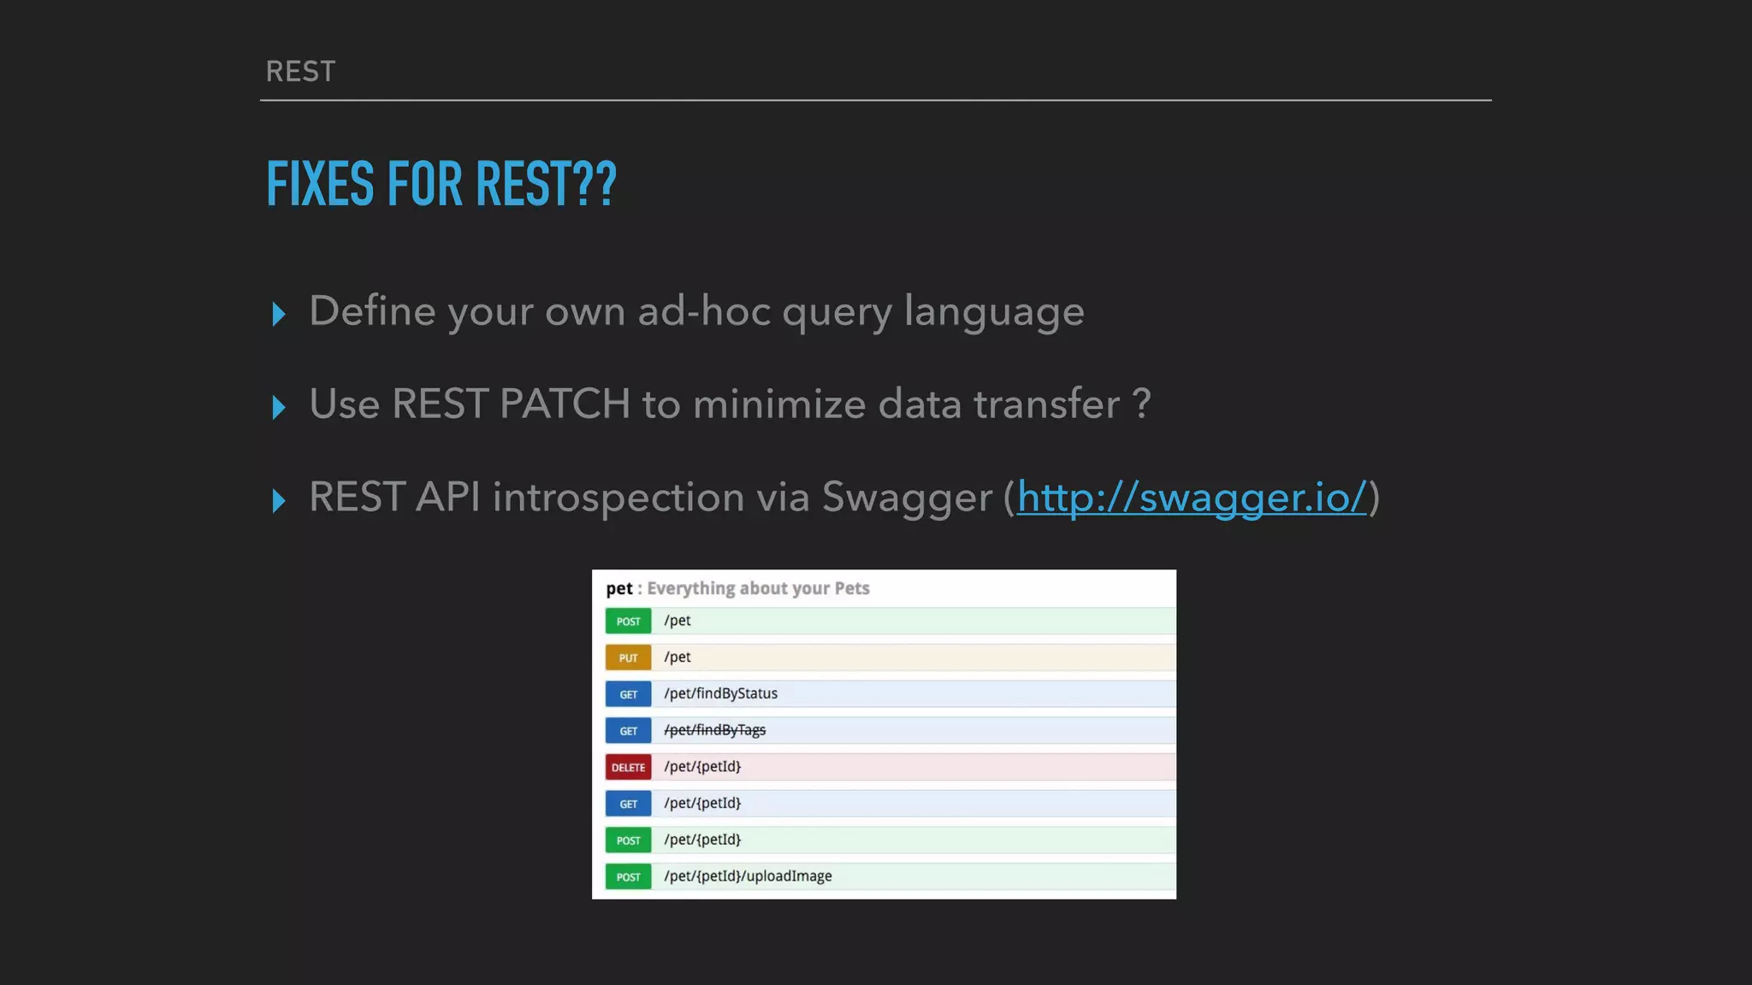Click the /pet/{petId} path in DELETE row
The width and height of the screenshot is (1752, 985).
[x=702, y=767]
